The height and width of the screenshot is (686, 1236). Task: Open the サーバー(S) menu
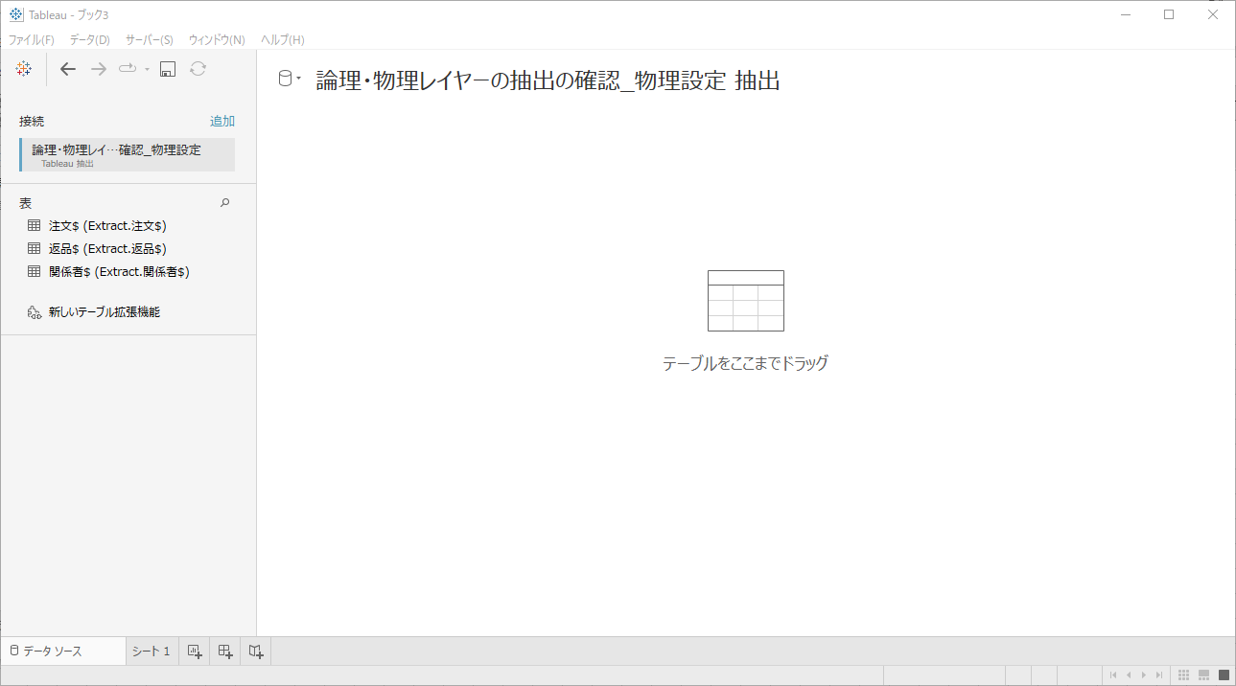150,39
